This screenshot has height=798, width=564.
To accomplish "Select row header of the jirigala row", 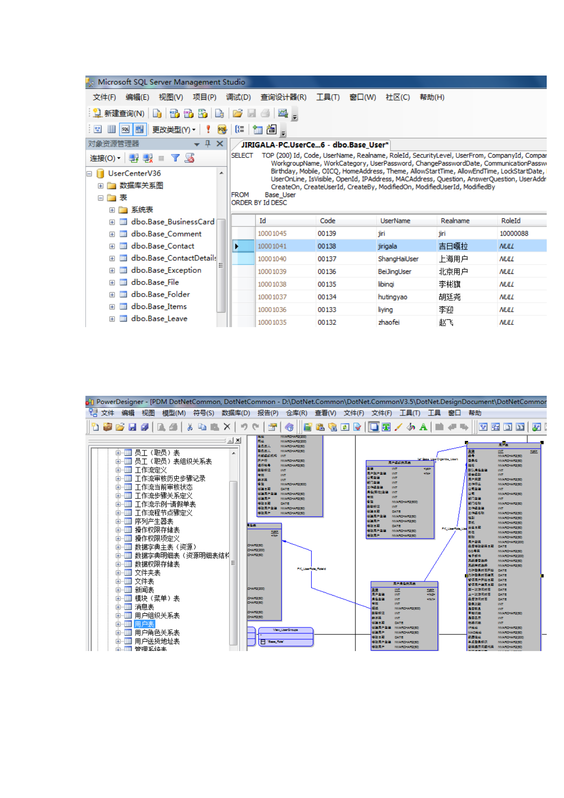I will tap(243, 246).
